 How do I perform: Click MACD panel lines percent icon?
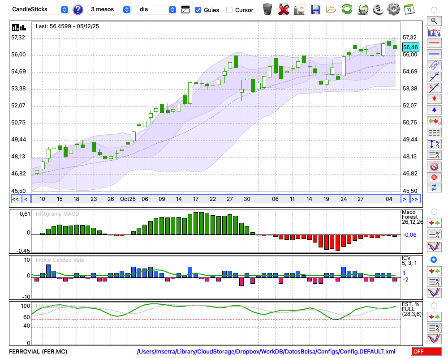[434, 234]
